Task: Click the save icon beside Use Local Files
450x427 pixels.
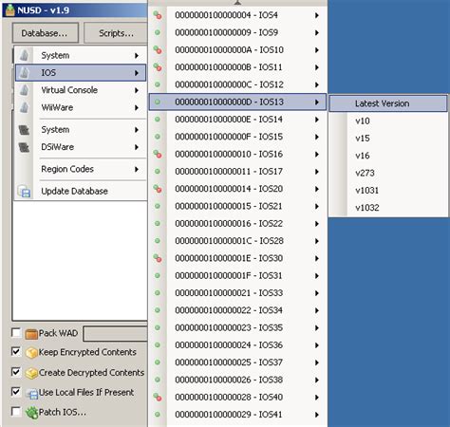Action: 31,393
